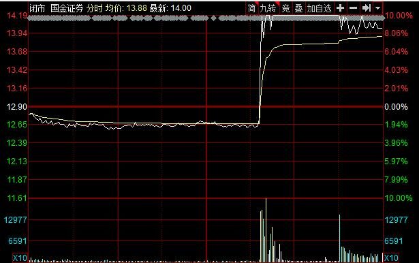Click the 11.61 lower limit price label
The width and height of the screenshot is (419, 263).
[17, 198]
